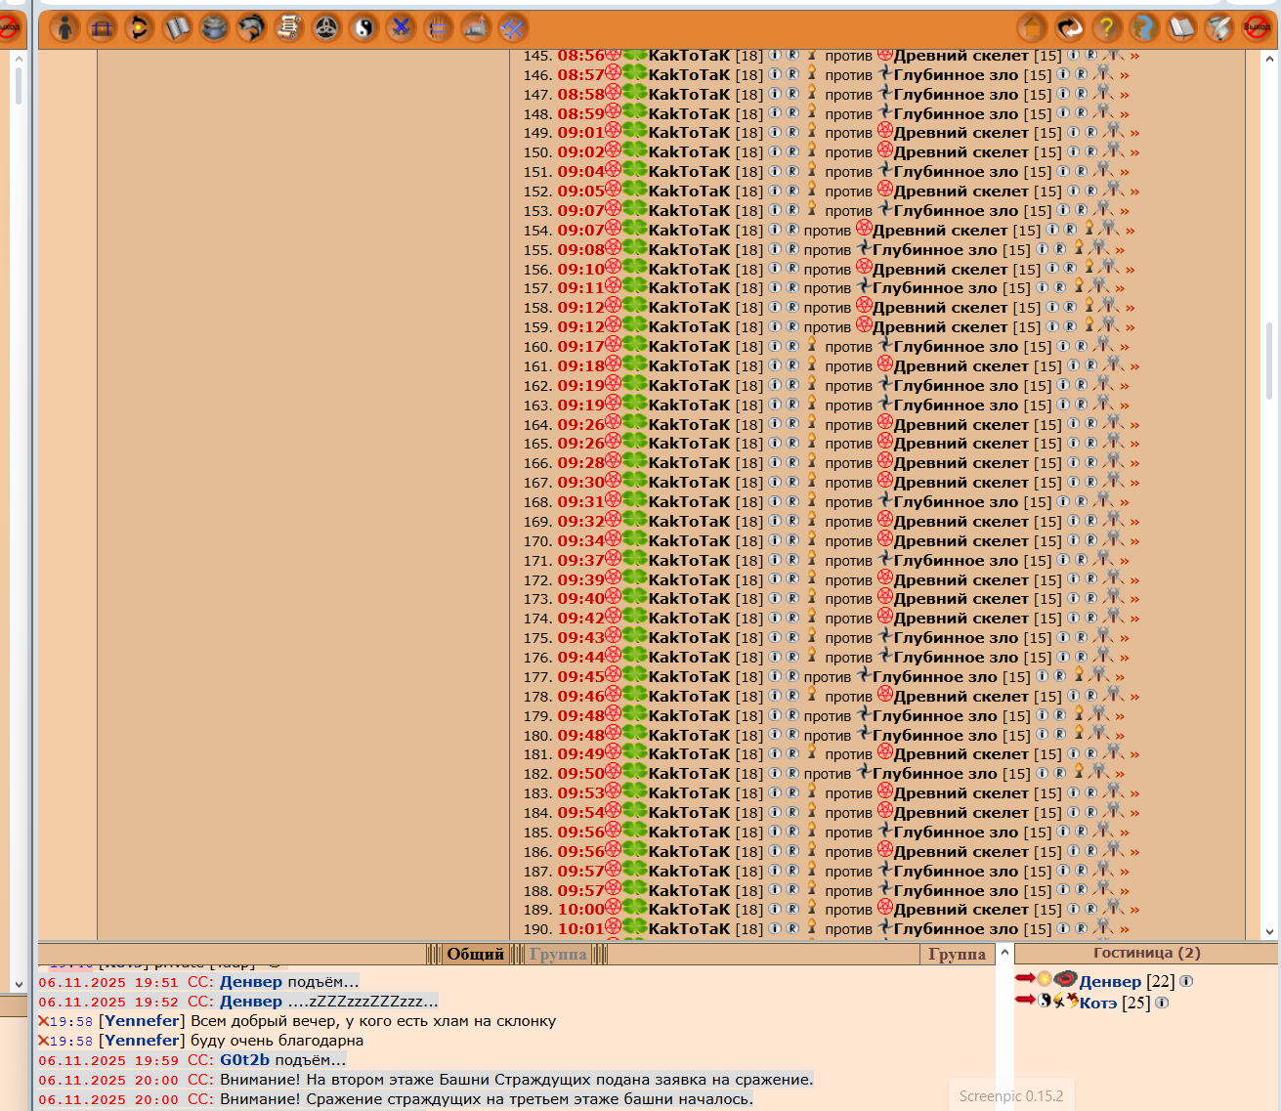Click time 10:00 in row 189
The height and width of the screenshot is (1111, 1281).
pyautogui.click(x=581, y=910)
